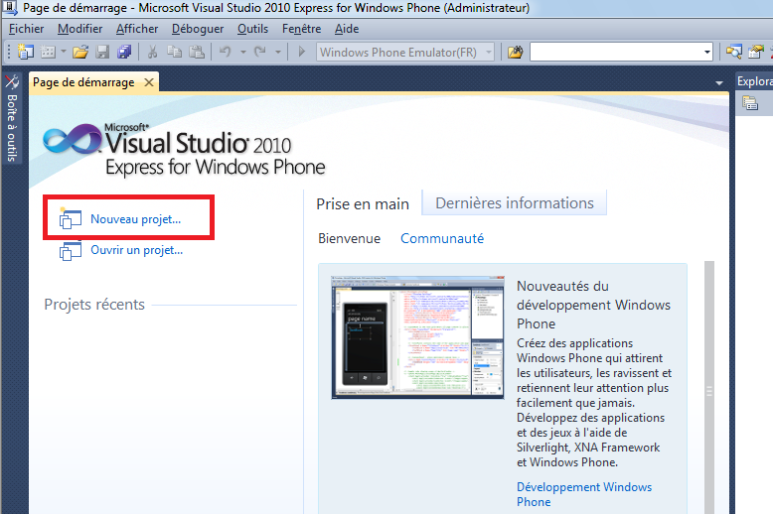Click the Ouvrir un projet icon

point(70,251)
